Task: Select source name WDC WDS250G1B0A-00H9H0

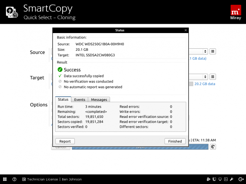Action: (x=100, y=44)
